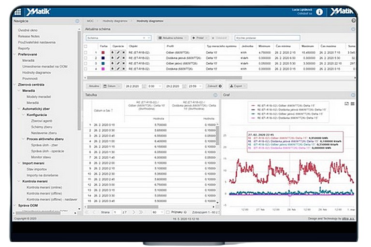The image size is (371, 247).
Task: Click the chart image export icon
Action: click(346, 104)
